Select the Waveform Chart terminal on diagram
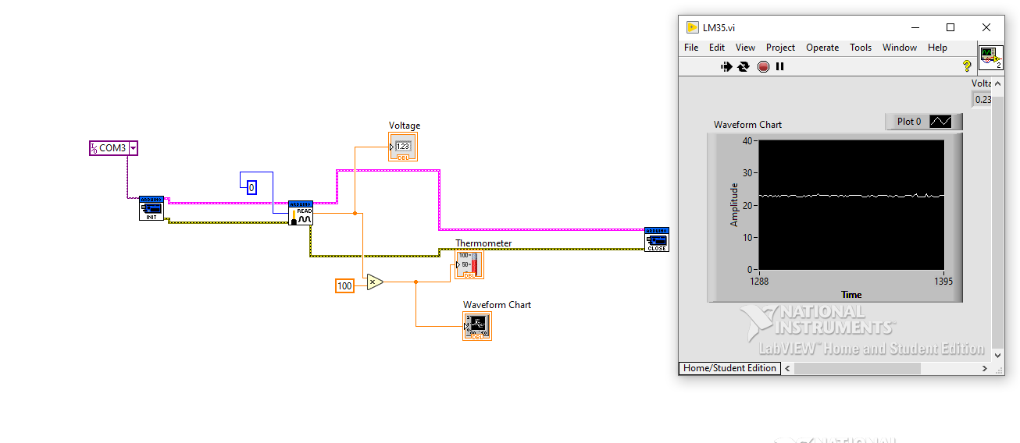1020x443 pixels. tap(477, 326)
